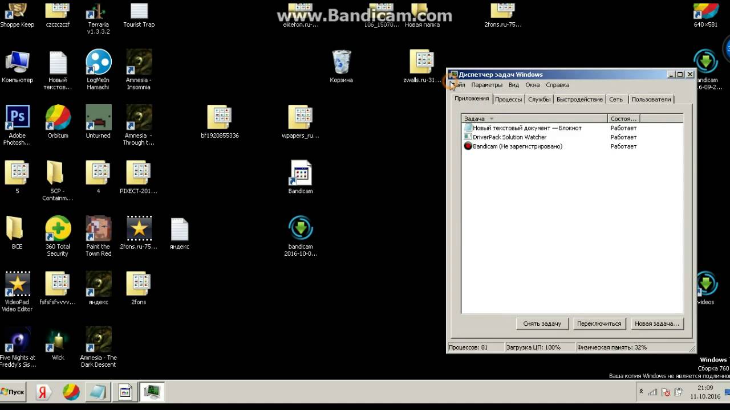Open the Справка menu in Task Manager

pyautogui.click(x=557, y=85)
